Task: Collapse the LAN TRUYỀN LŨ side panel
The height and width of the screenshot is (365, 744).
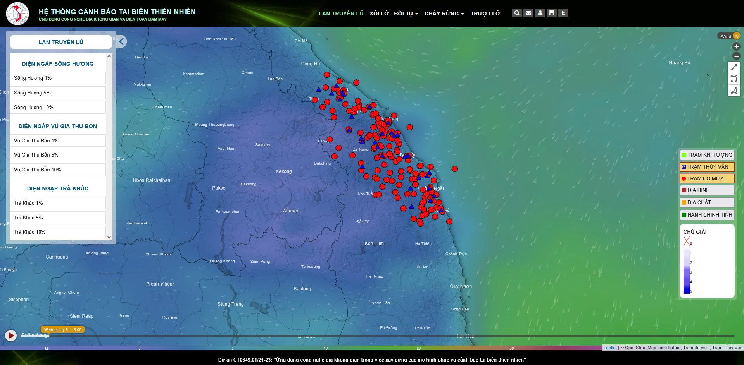Action: tap(121, 41)
